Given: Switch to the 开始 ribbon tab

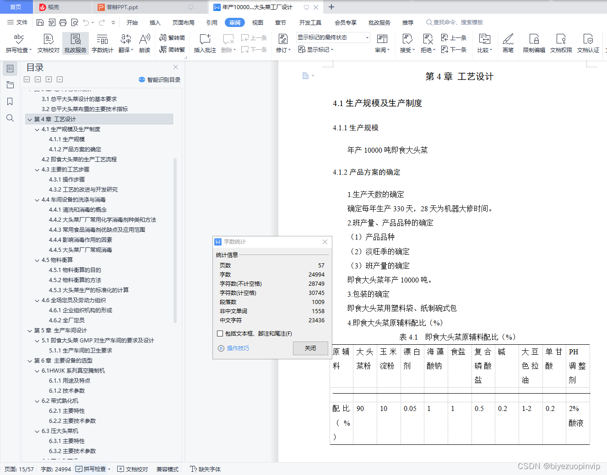Looking at the screenshot, I should (132, 22).
